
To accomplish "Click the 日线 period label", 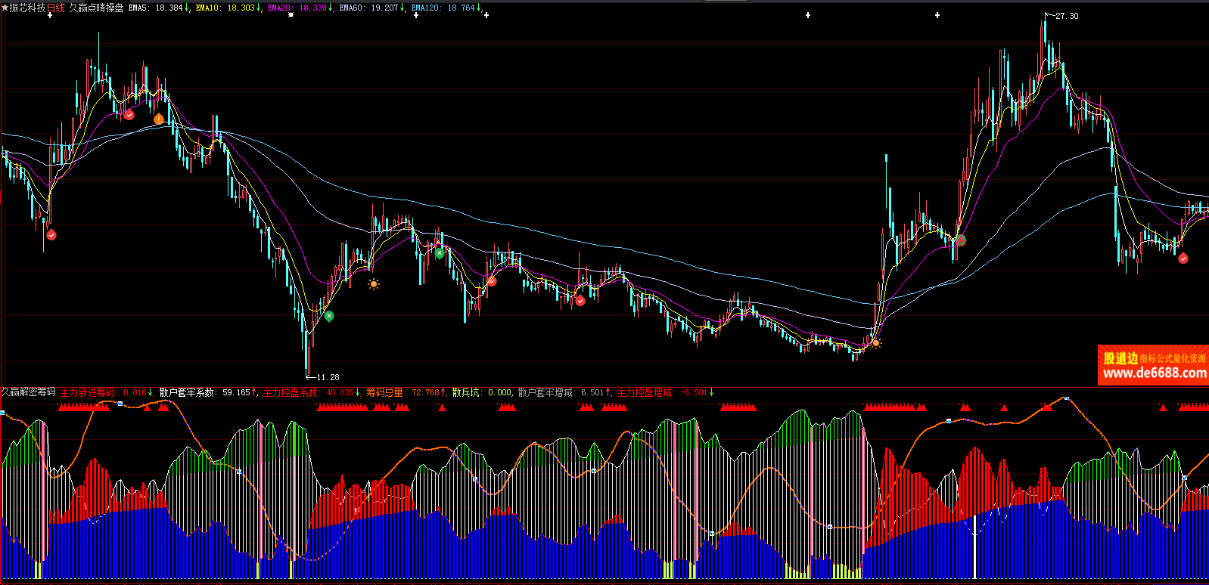I will click(x=56, y=8).
